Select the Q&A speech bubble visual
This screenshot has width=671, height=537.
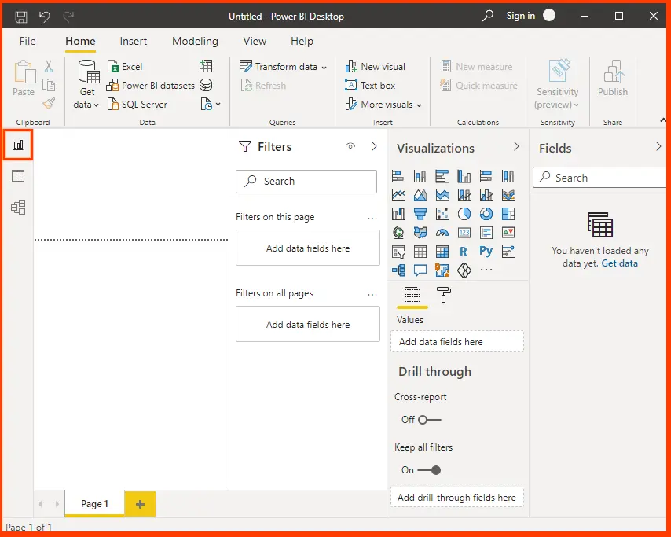tap(420, 270)
